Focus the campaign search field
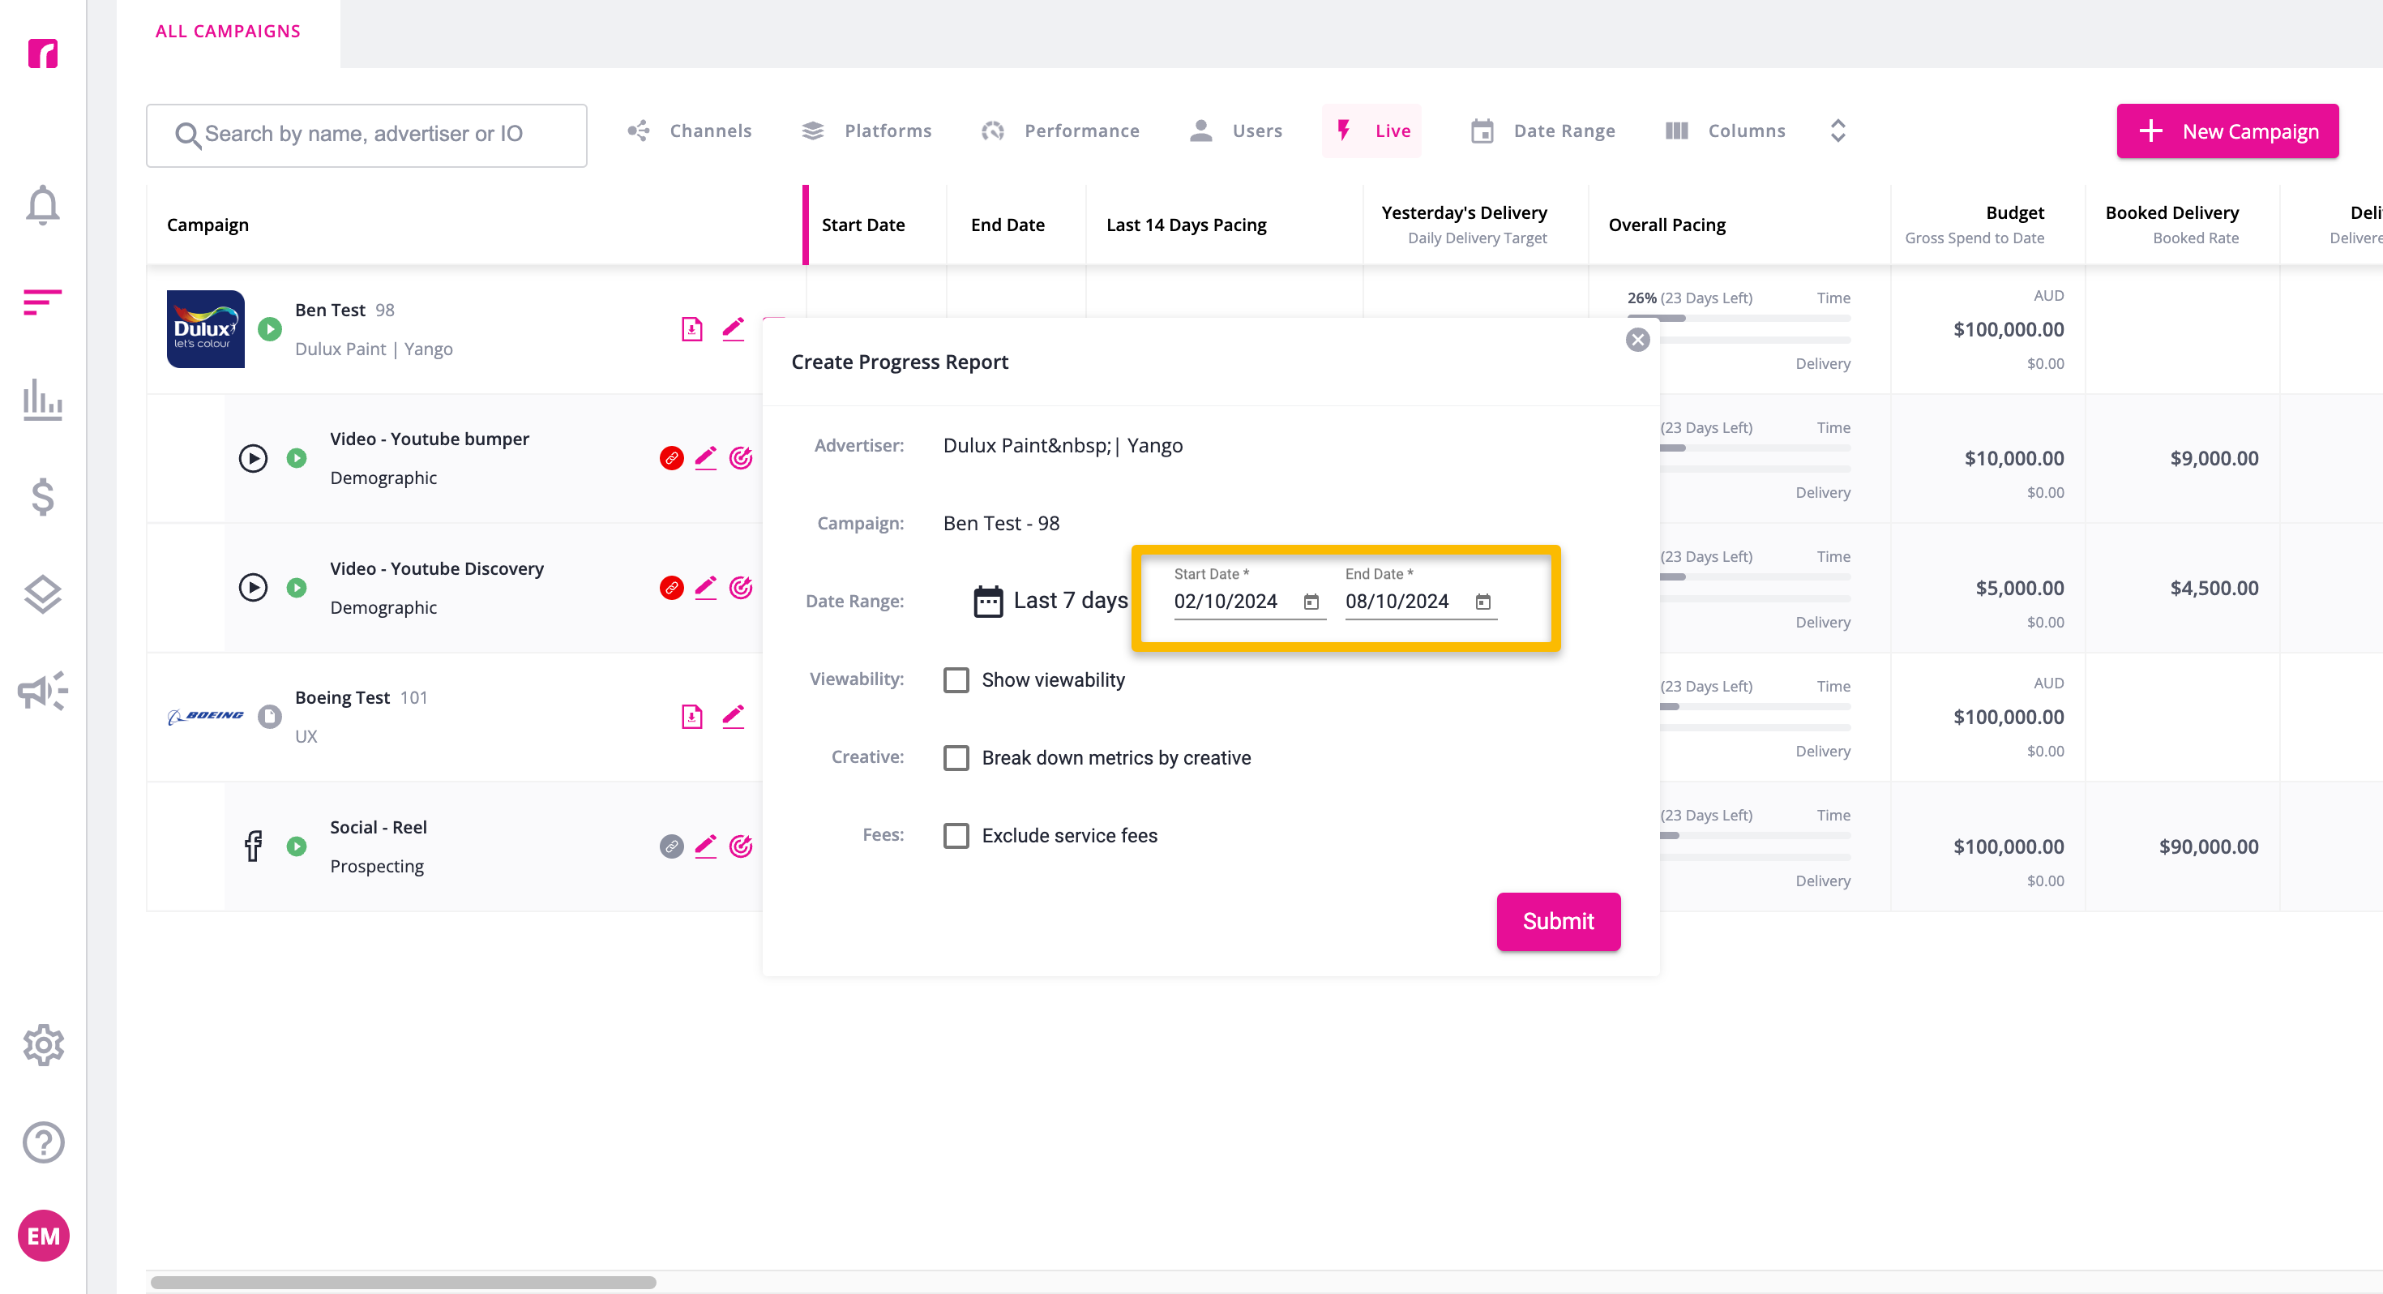The width and height of the screenshot is (2383, 1294). pyautogui.click(x=366, y=135)
